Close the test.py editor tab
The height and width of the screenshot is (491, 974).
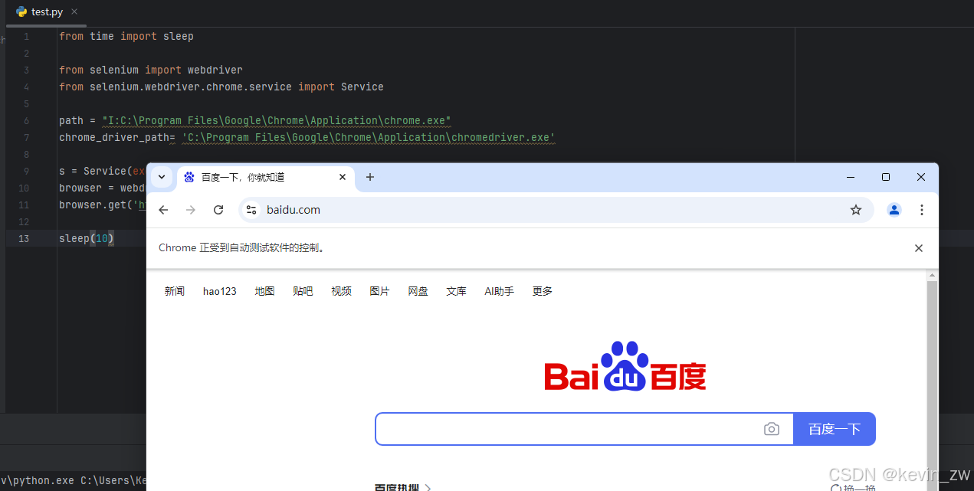(74, 12)
